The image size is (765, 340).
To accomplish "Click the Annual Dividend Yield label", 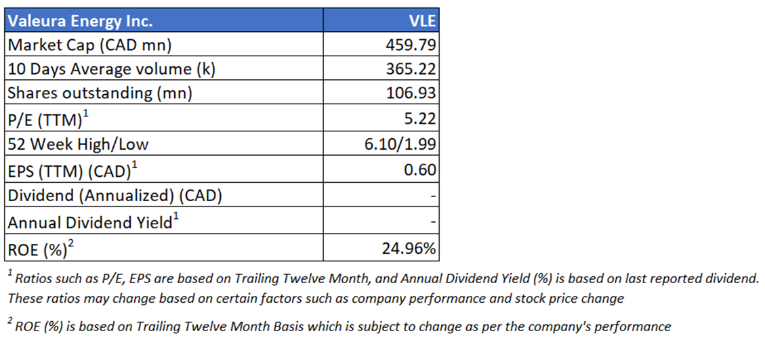I will point(92,222).
